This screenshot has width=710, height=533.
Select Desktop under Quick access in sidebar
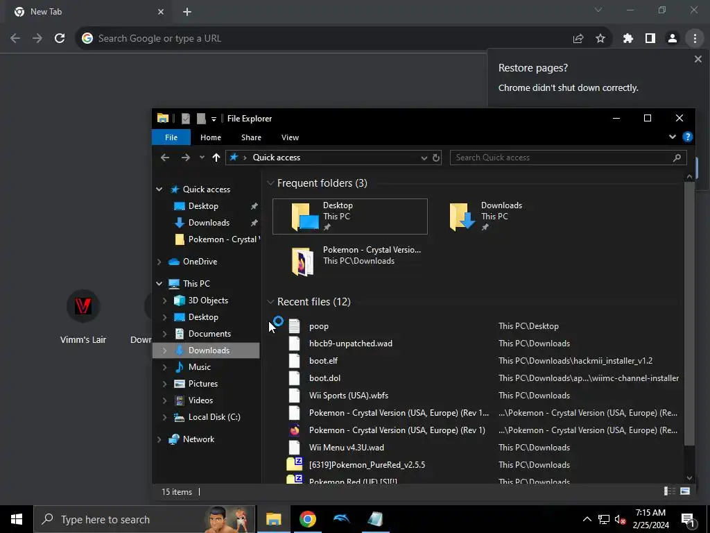pos(203,206)
